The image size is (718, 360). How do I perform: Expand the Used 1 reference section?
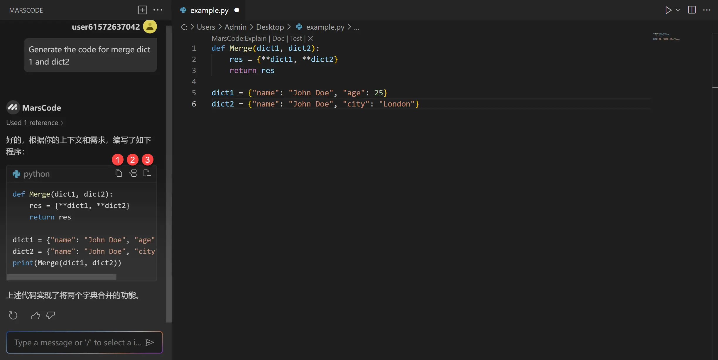coord(35,123)
